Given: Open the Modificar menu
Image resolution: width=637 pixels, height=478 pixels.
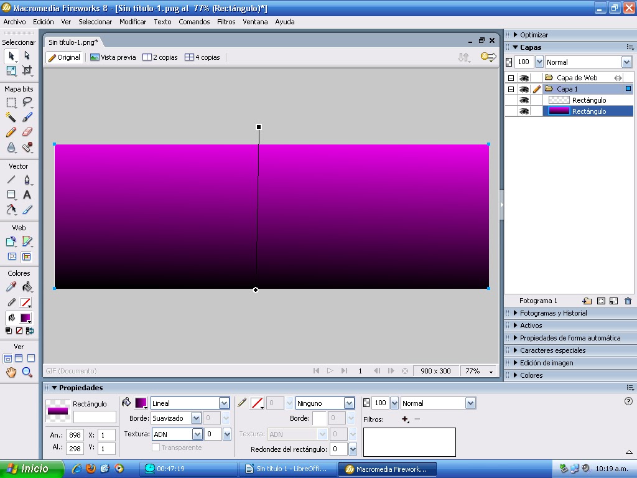Looking at the screenshot, I should tap(133, 22).
